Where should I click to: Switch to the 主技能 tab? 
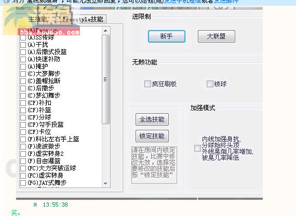38,19
